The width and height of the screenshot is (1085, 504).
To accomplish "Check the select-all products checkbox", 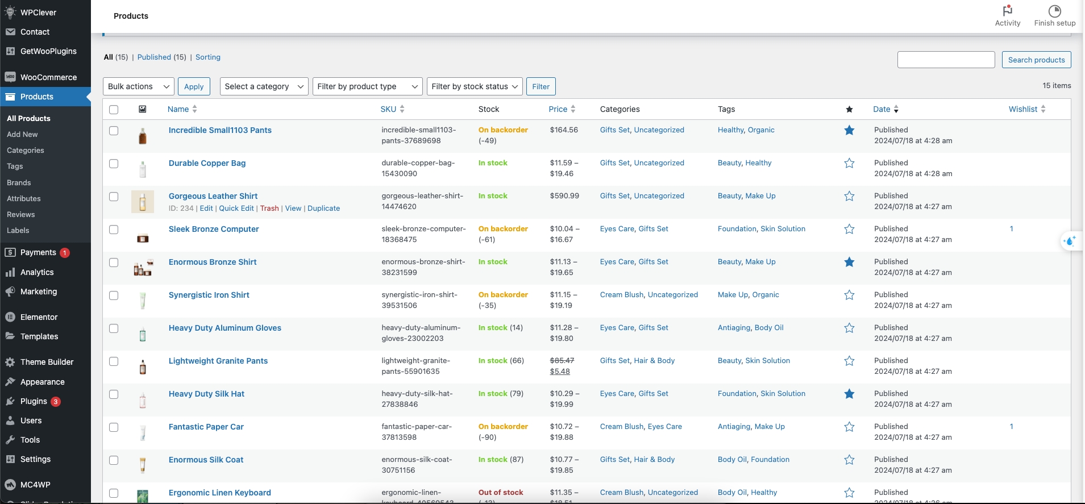I will (114, 110).
